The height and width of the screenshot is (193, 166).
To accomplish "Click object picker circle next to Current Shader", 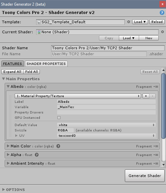I will point(162,32).
